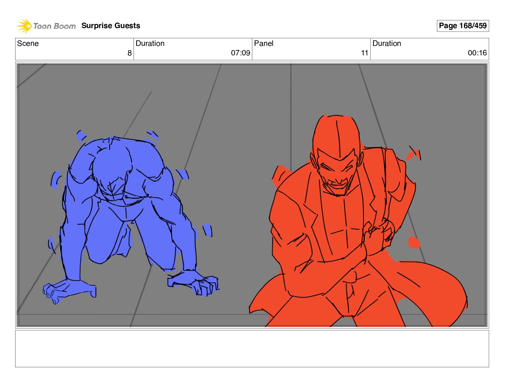Select the 'Surprise Guests' title text
This screenshot has height=390, width=505.
(x=111, y=26)
